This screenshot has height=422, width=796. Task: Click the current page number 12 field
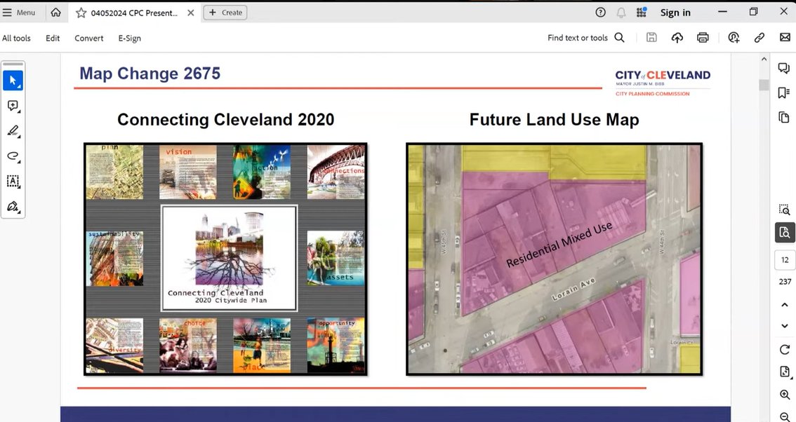tap(785, 259)
